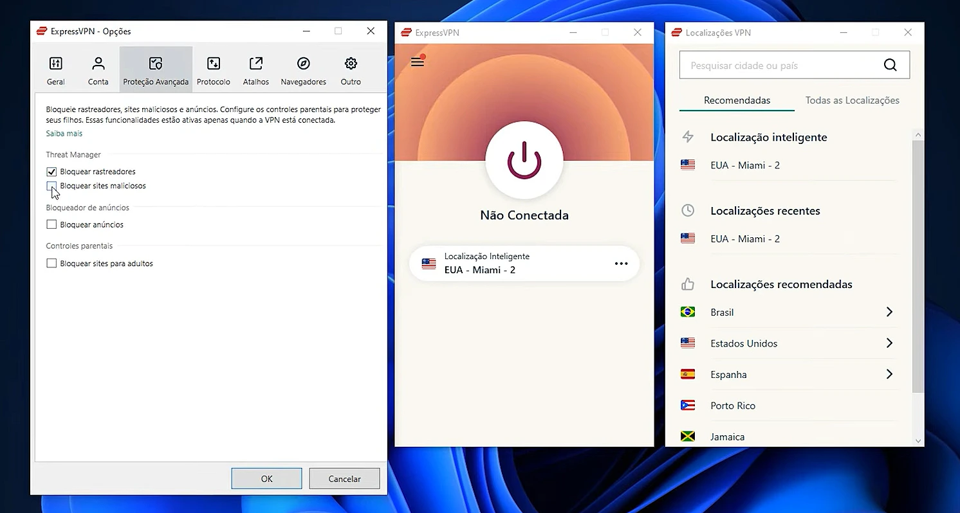Enable Bloquear sites para adultos checkbox
This screenshot has width=960, height=513.
click(x=51, y=264)
